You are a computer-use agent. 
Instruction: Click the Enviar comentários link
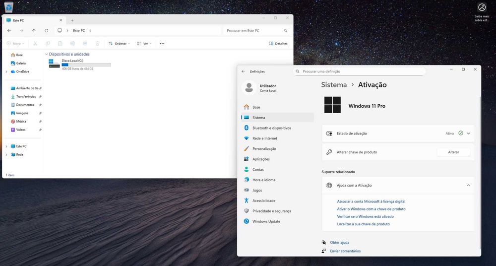pyautogui.click(x=345, y=251)
